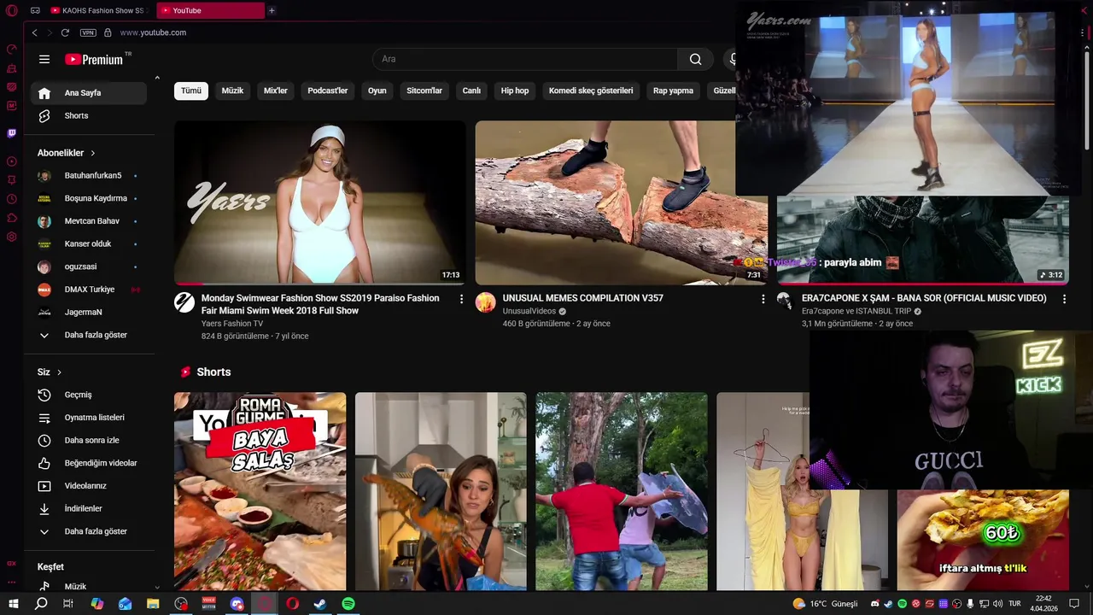The image size is (1093, 615).
Task: Open Steam from the Windows taskbar
Action: [x=320, y=604]
